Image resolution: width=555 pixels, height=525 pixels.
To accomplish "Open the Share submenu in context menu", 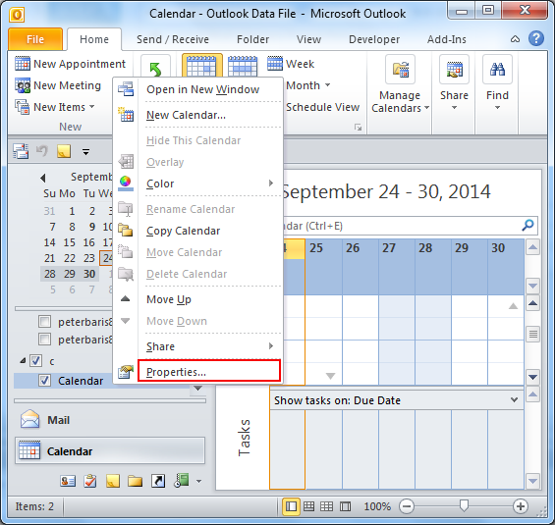I will pos(198,346).
